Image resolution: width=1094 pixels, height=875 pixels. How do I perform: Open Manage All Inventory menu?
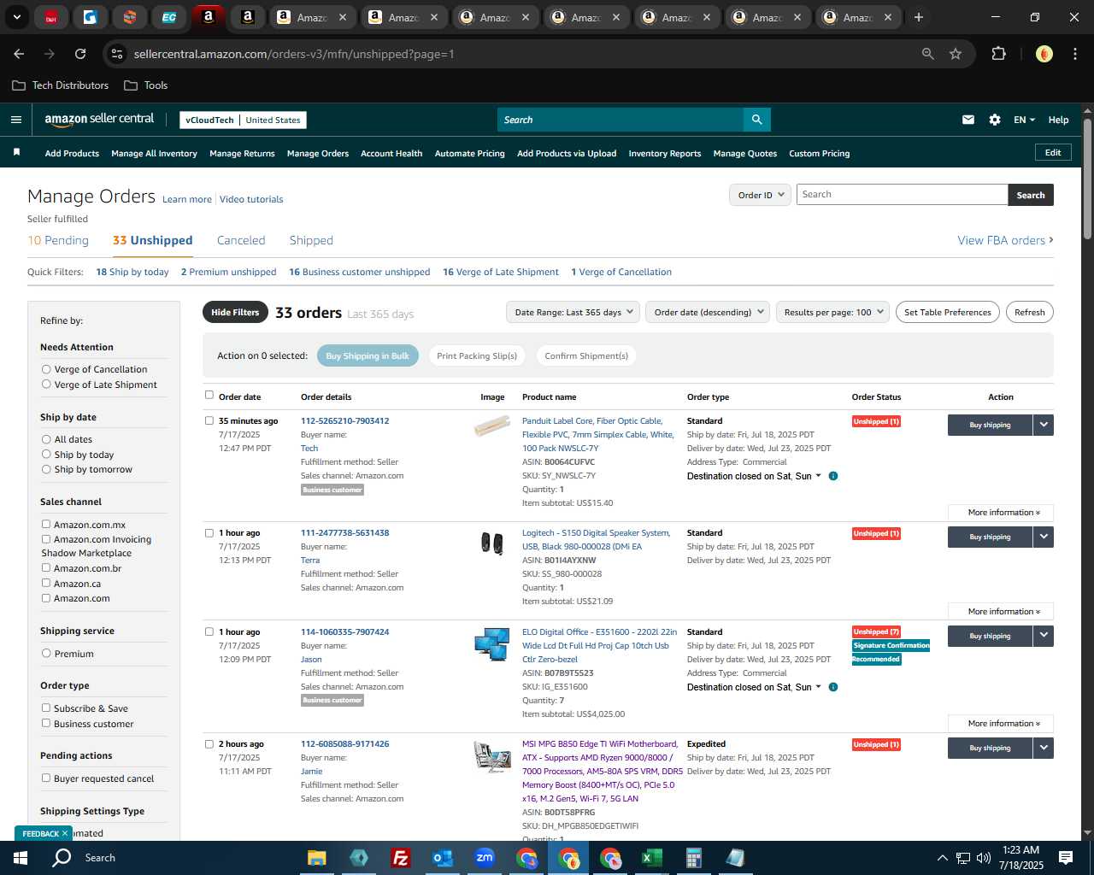click(154, 153)
